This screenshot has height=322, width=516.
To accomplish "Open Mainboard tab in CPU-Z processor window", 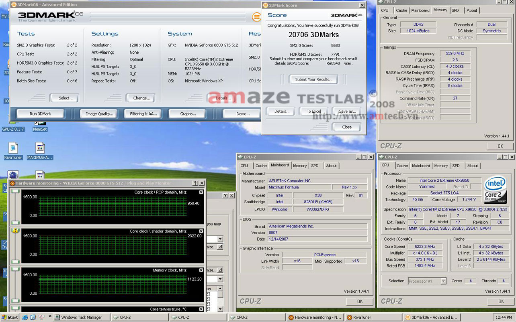I will click(421, 166).
